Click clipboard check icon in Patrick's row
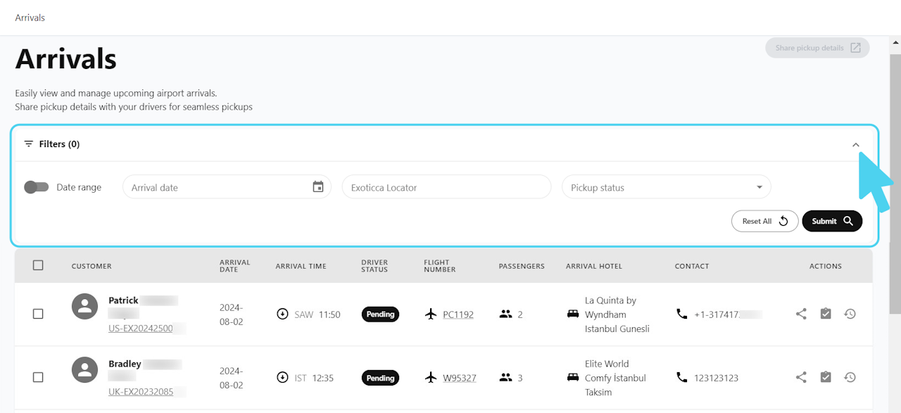 click(x=826, y=314)
